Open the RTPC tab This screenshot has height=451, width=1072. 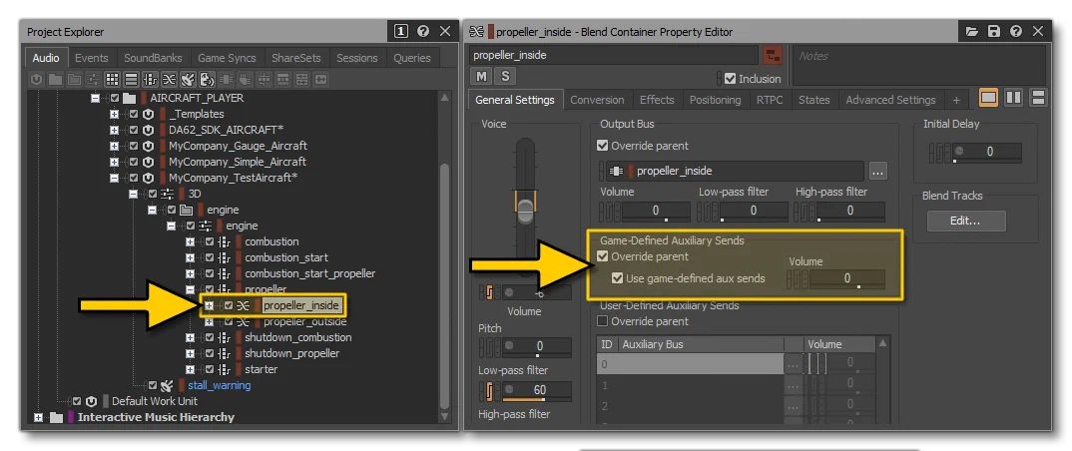770,100
